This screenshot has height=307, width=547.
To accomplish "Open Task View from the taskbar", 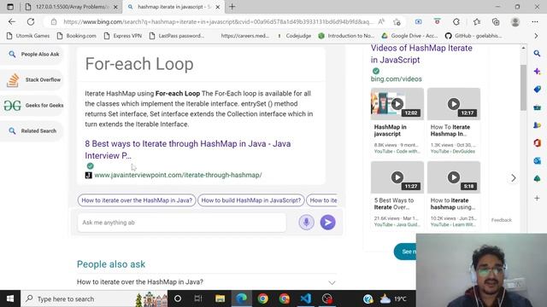I will coord(198,298).
